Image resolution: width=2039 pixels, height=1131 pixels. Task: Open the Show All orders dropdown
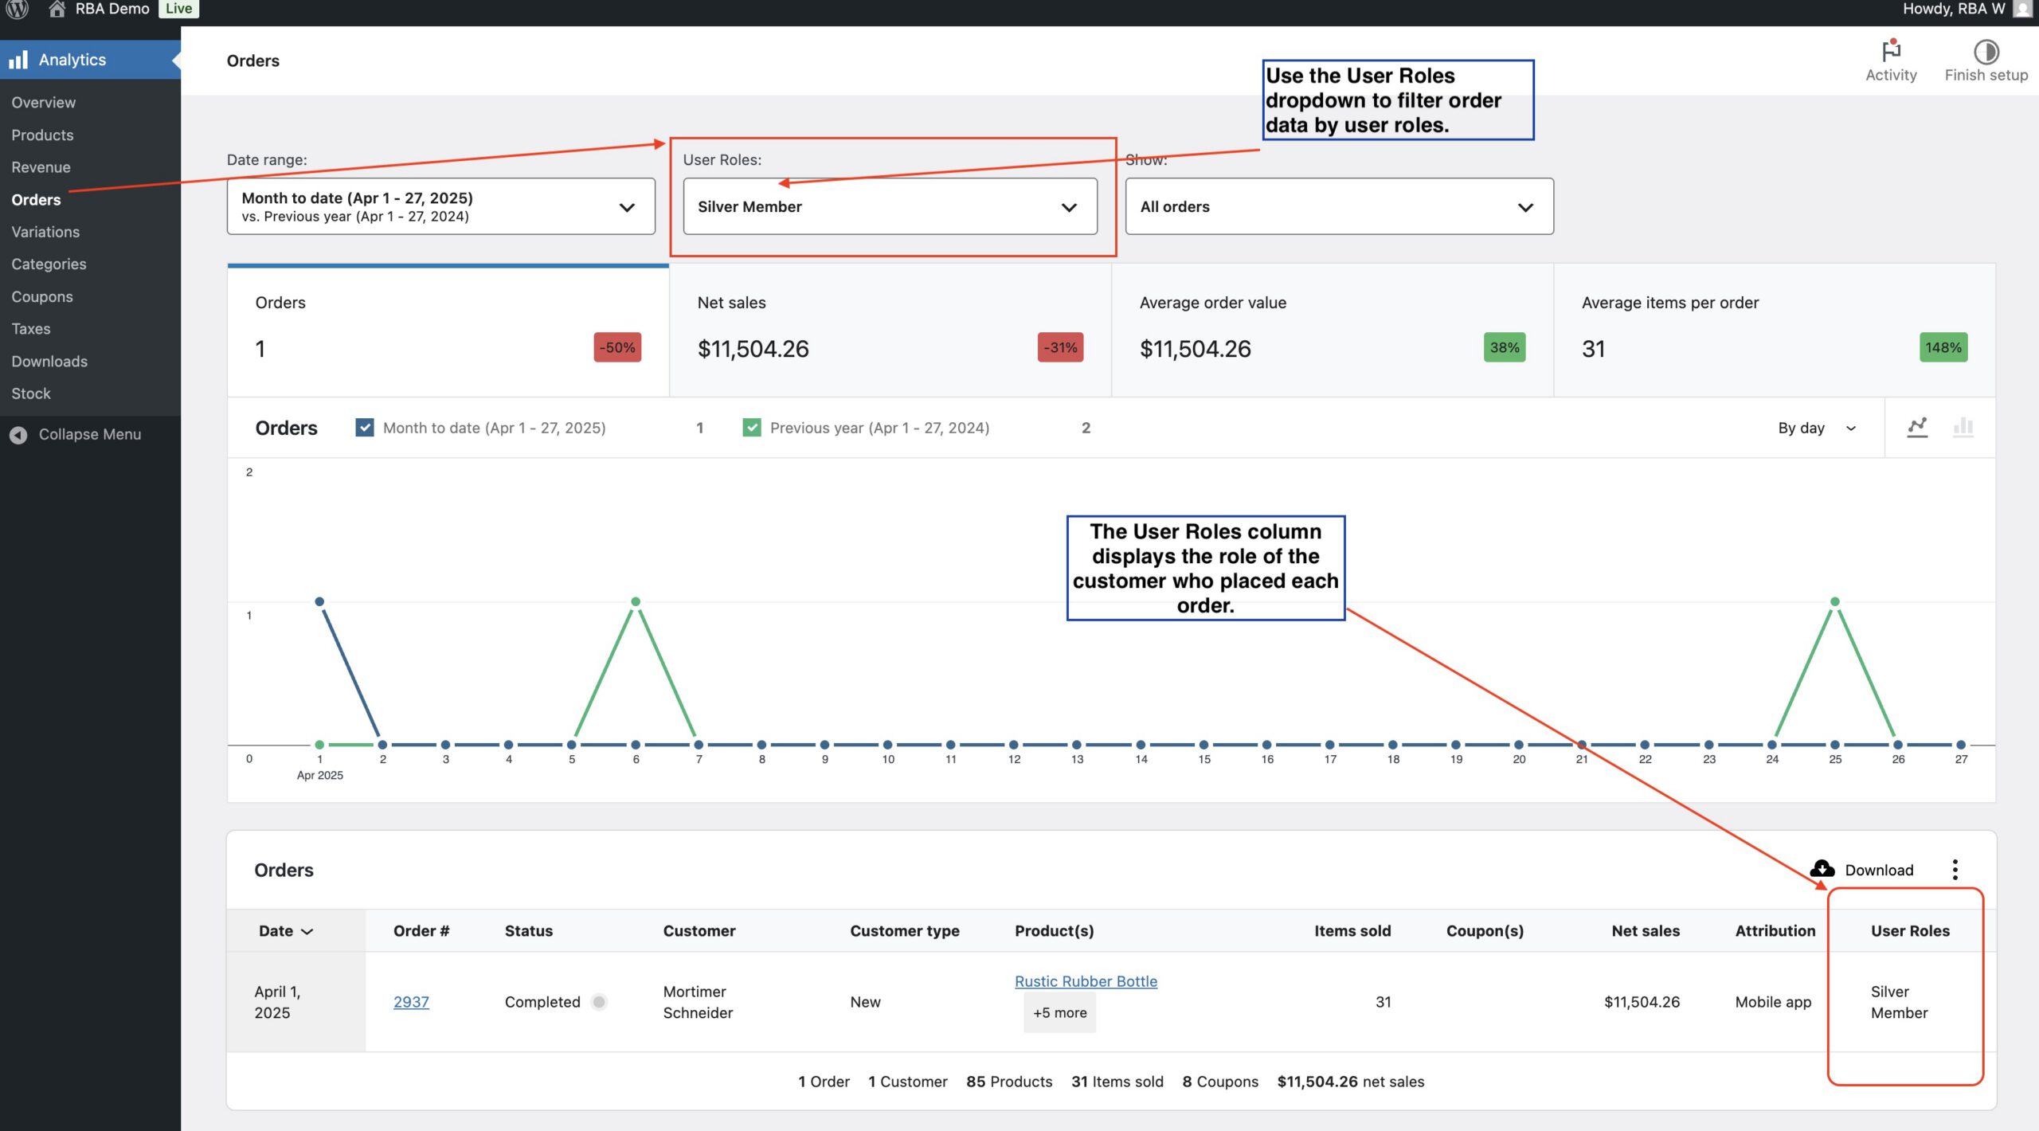[x=1338, y=206]
